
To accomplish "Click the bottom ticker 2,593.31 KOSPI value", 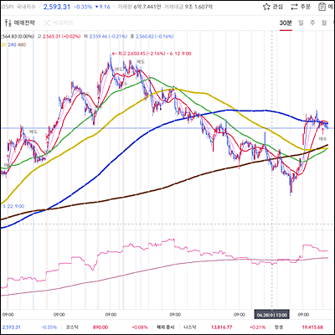I will (x=12, y=327).
